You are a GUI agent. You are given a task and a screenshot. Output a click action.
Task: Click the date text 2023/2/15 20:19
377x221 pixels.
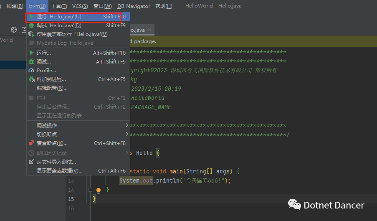(x=156, y=89)
